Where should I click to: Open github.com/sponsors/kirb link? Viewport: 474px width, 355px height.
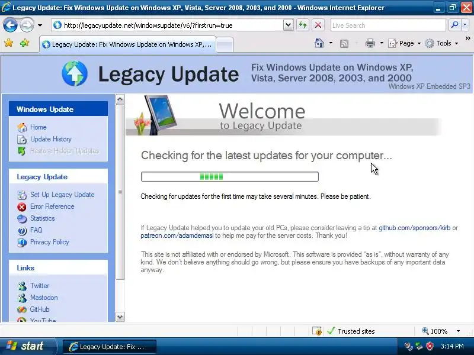(x=414, y=228)
